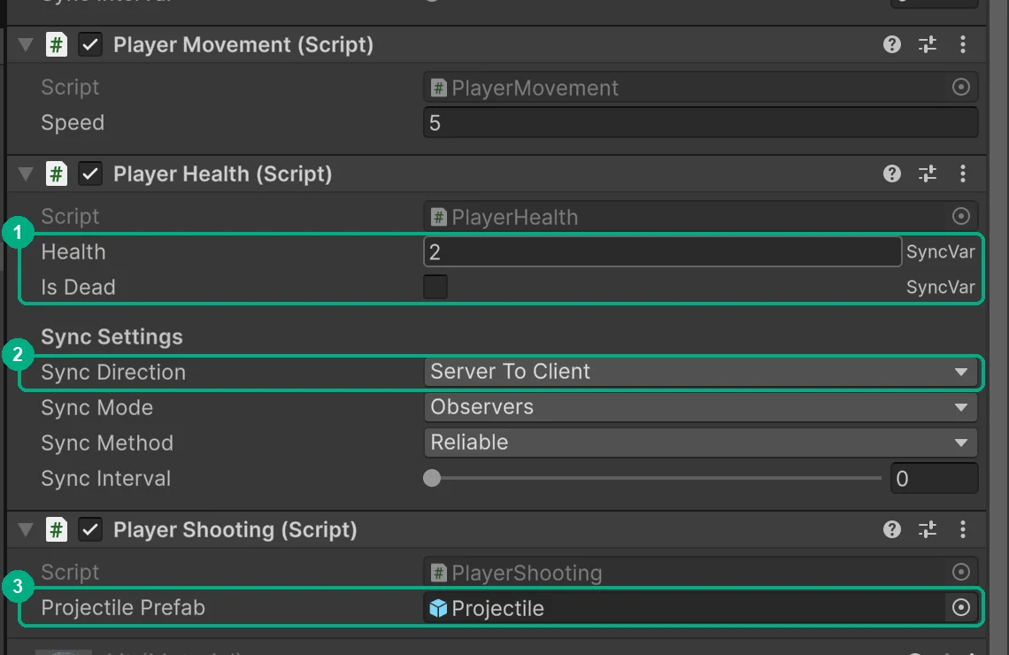Screen dimensions: 1009x655
Task: Click the Sync Interval number field
Action: click(x=934, y=478)
